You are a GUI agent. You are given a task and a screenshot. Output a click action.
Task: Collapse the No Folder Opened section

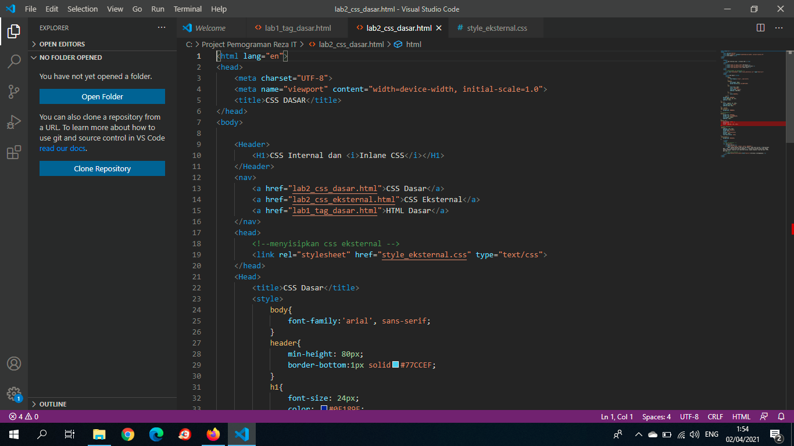coord(102,57)
